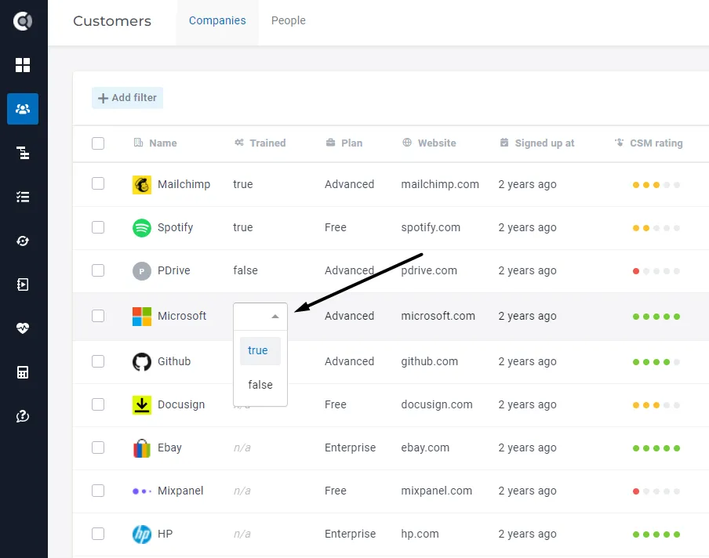Click the HP company logo
Viewport: 709px width, 558px height.
tap(141, 534)
